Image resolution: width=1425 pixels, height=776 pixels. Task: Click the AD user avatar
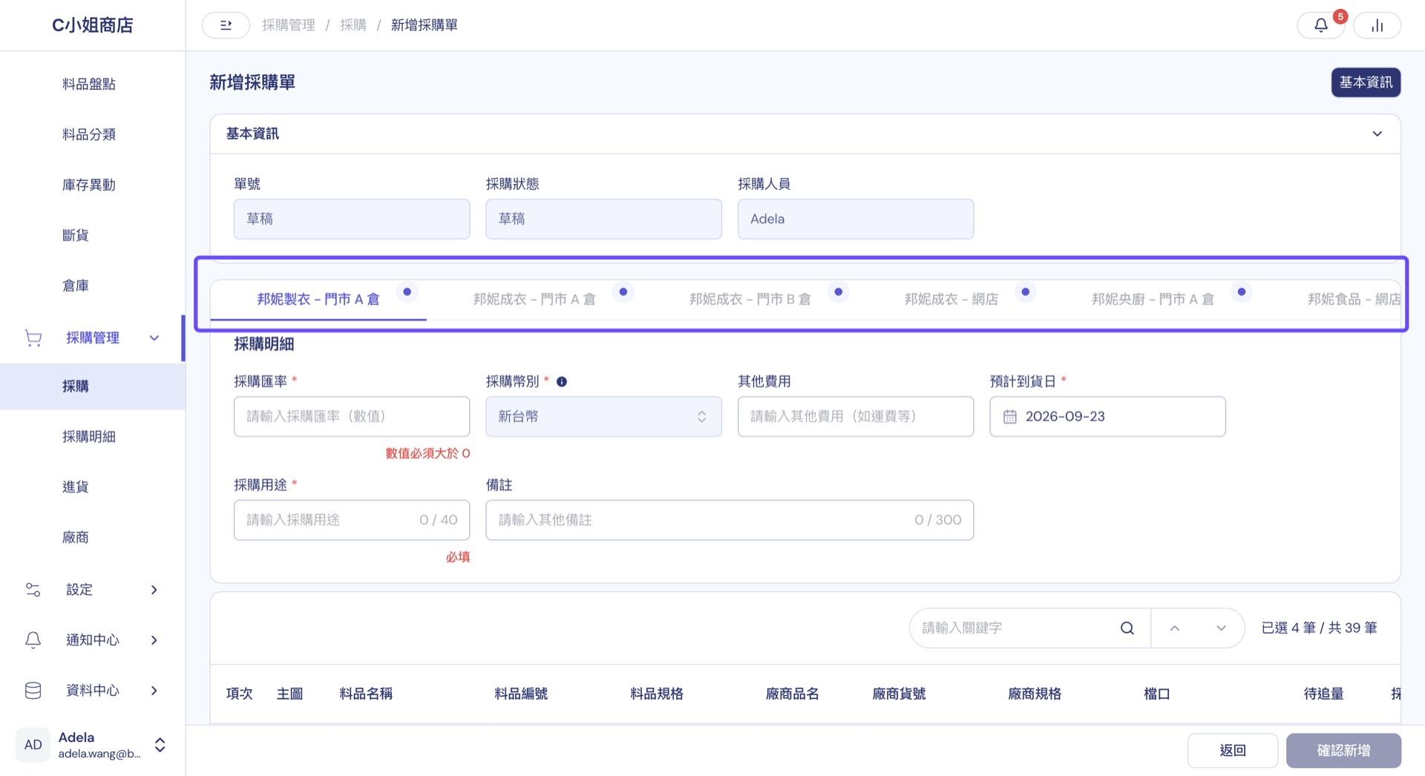[x=33, y=745]
